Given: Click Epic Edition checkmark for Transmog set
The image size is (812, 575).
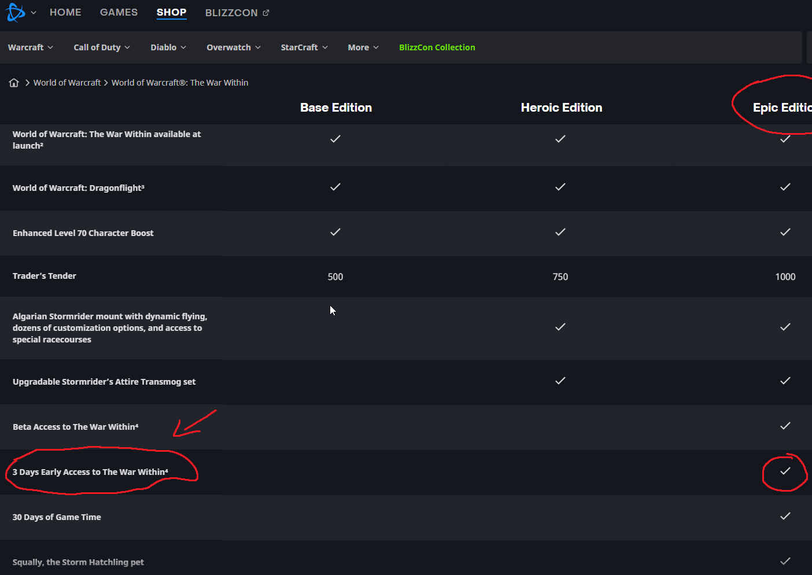Looking at the screenshot, I should pyautogui.click(x=785, y=381).
